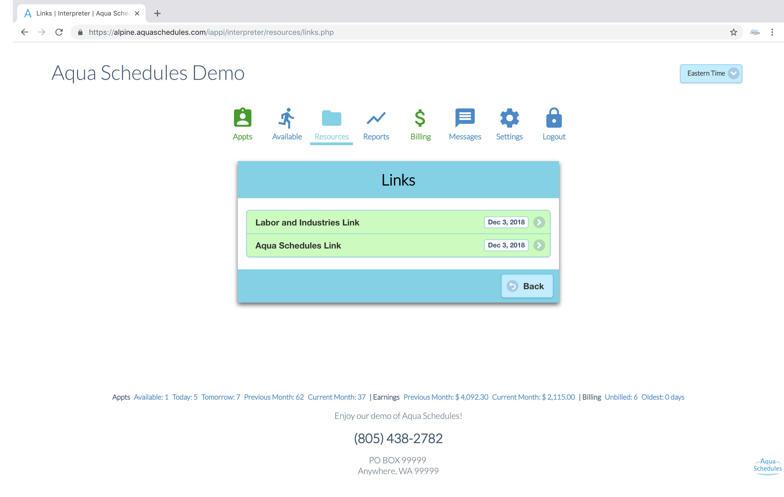Open the Aqua Chroma extension icon
This screenshot has height=497, width=784.
[x=755, y=32]
